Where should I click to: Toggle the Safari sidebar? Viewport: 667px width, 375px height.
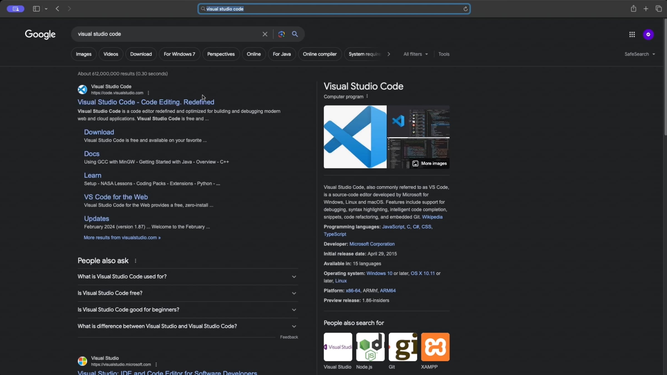point(36,9)
